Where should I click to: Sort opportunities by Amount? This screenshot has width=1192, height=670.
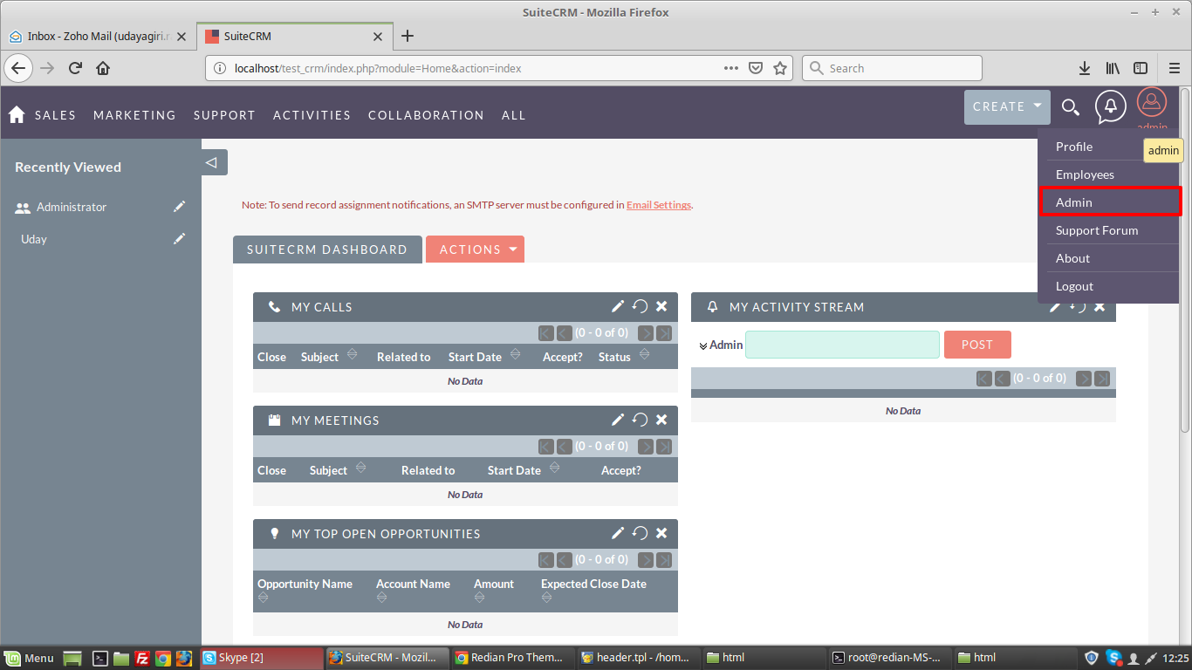(479, 598)
